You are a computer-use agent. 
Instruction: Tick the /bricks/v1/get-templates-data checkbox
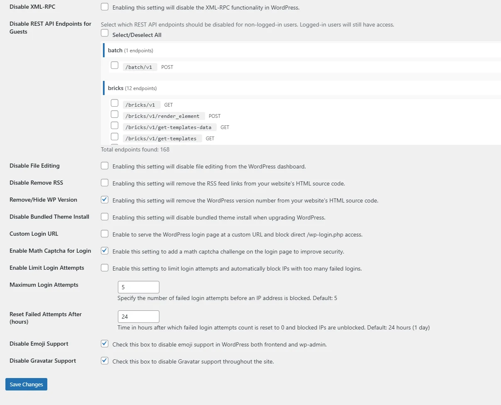pos(115,126)
